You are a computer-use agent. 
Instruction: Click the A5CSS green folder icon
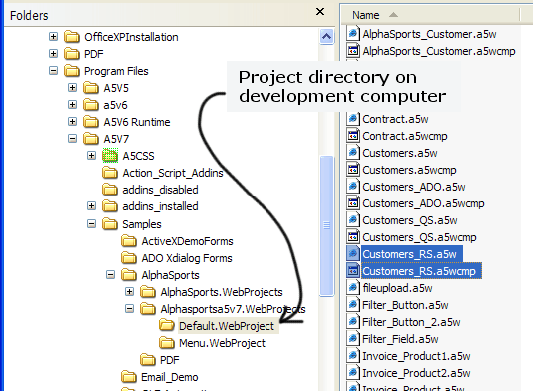coord(110,156)
